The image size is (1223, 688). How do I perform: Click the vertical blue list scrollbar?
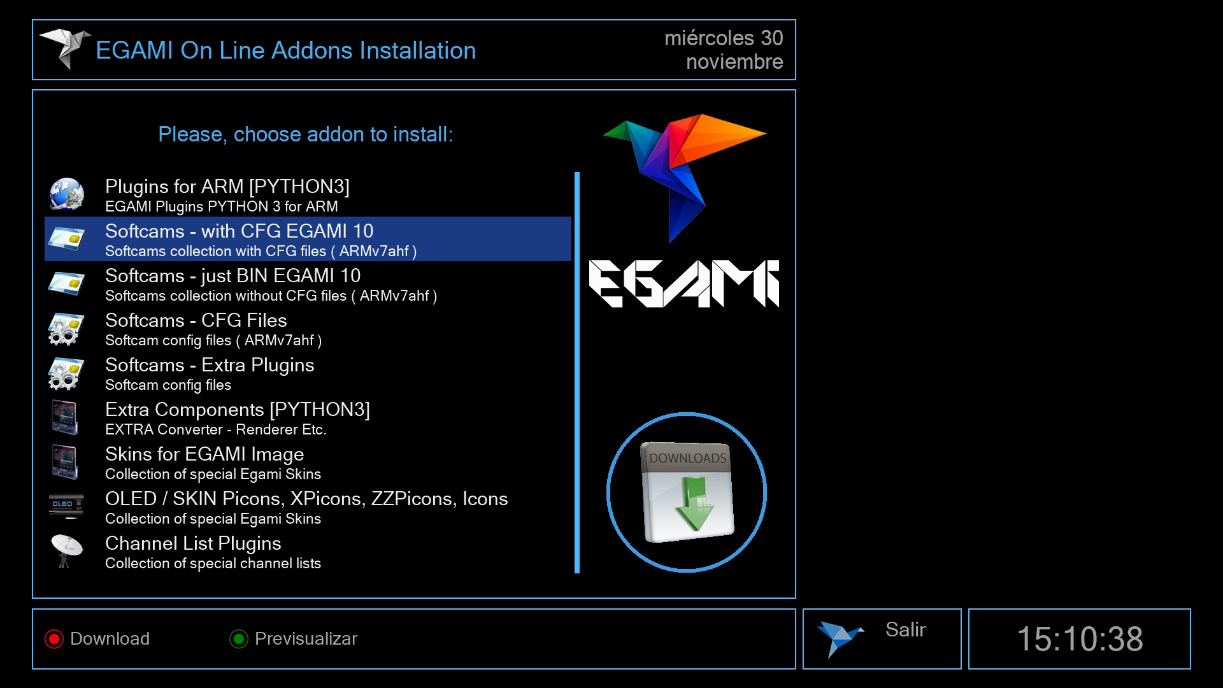[x=577, y=373]
